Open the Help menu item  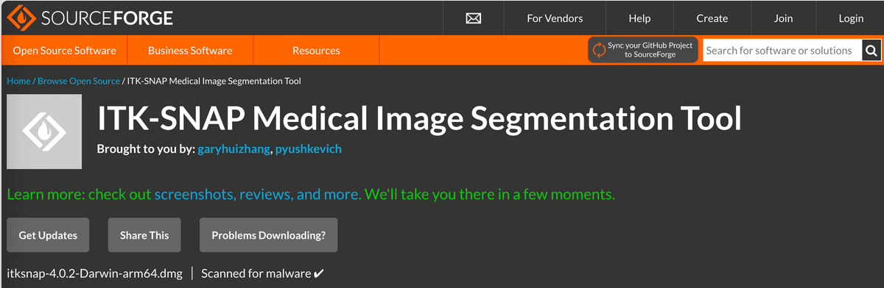click(x=639, y=18)
